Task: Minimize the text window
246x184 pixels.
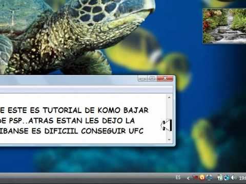Action: click(143, 79)
